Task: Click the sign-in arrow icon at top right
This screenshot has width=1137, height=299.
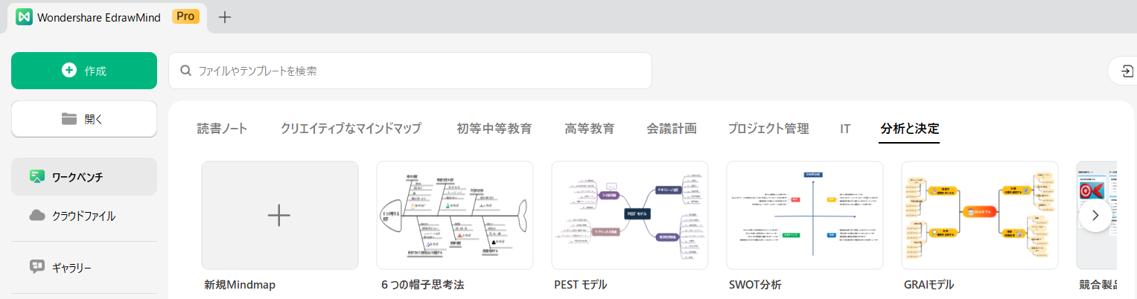Action: click(x=1127, y=71)
